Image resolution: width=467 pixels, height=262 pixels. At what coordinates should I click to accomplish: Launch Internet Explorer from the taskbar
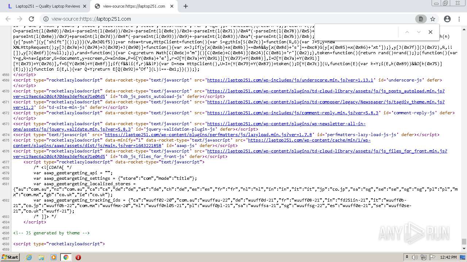click(x=29, y=257)
